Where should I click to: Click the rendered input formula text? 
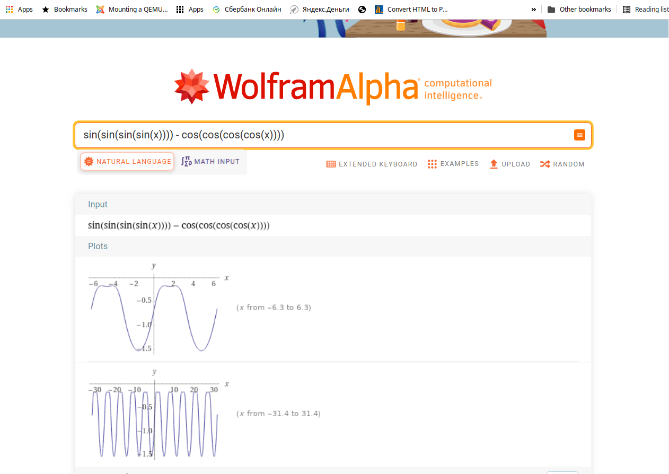(x=179, y=225)
